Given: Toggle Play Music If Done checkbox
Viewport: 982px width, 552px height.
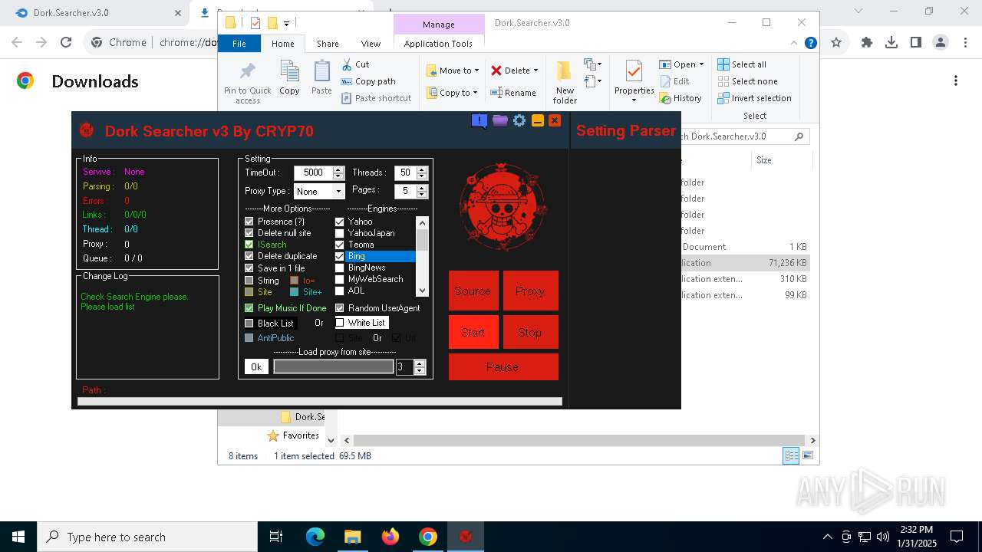Looking at the screenshot, I should (x=249, y=308).
